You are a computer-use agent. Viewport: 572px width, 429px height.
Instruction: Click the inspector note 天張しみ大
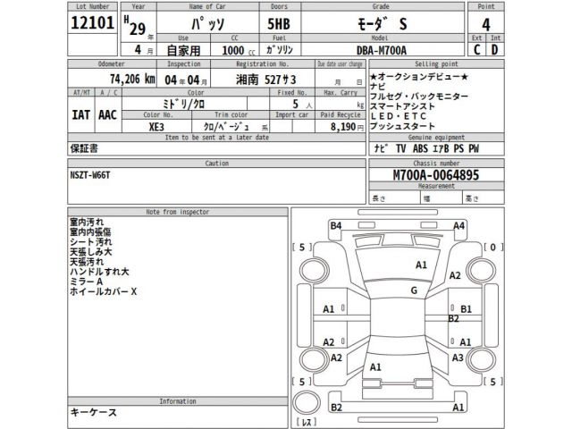tap(91, 252)
